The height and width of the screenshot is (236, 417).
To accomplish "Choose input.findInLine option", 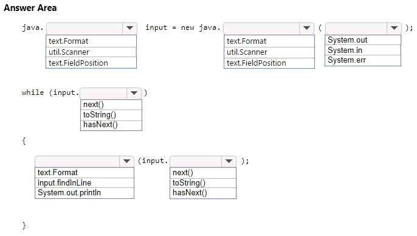I will [x=84, y=183].
